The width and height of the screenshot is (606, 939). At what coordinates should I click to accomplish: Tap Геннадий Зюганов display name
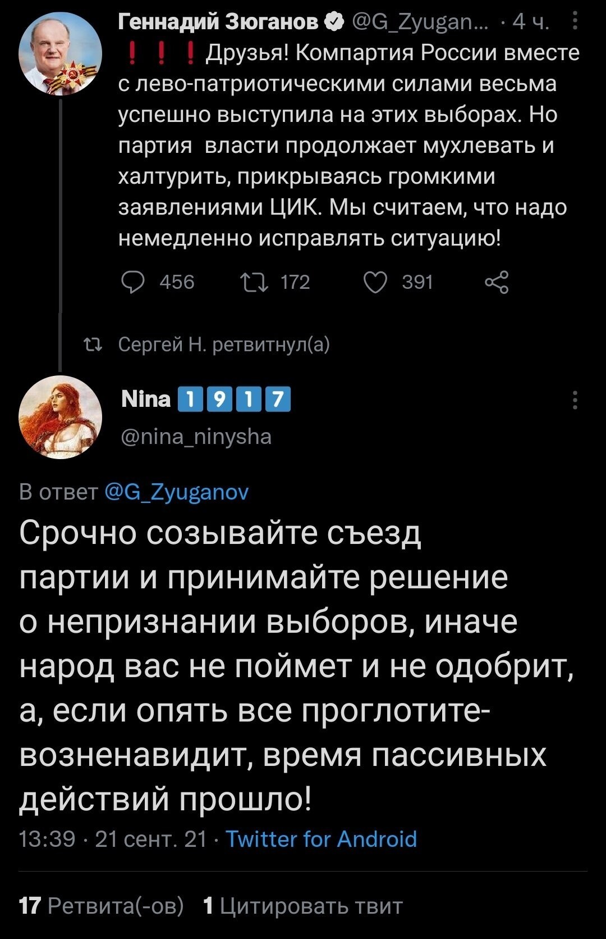pos(219,22)
